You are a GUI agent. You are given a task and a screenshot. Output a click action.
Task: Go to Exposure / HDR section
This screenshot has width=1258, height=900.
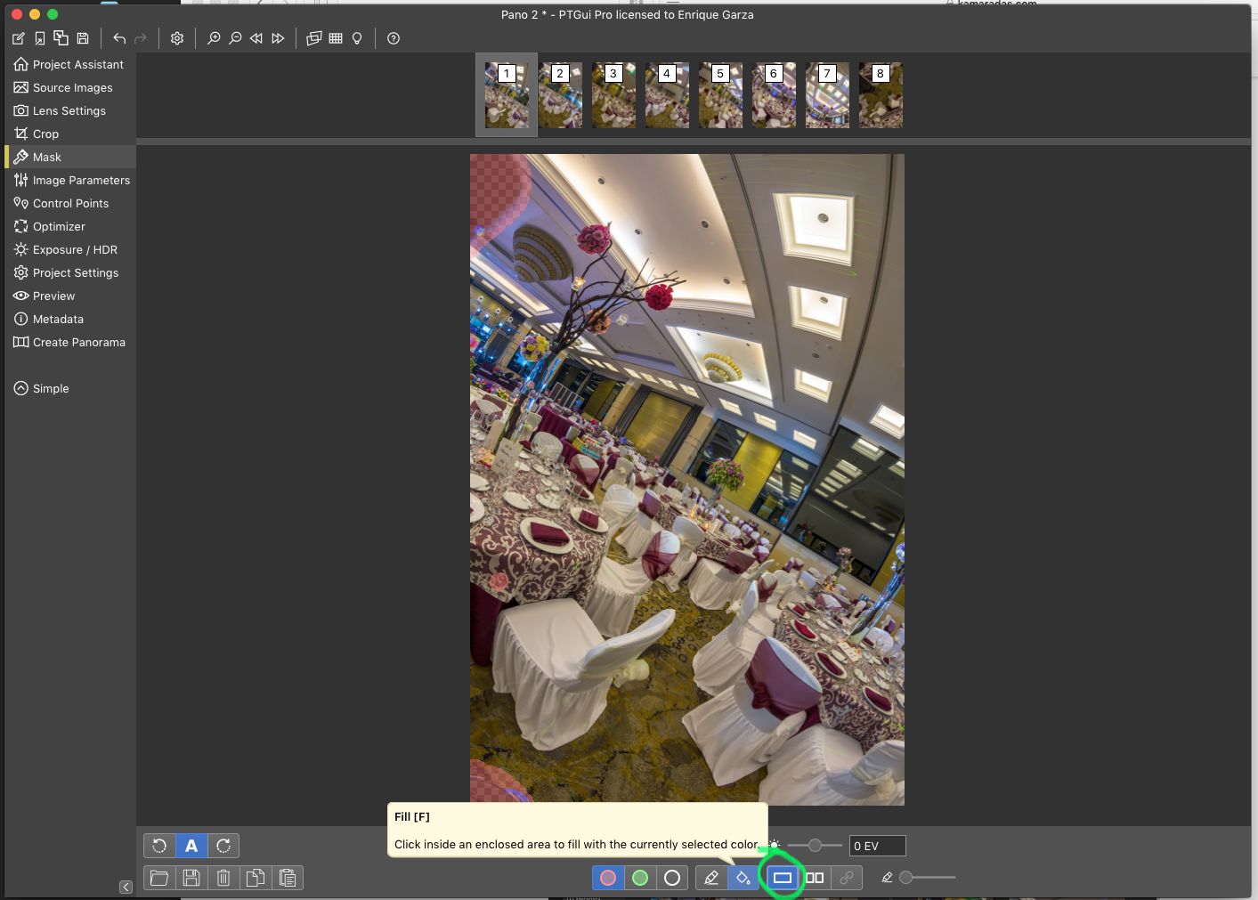click(75, 249)
